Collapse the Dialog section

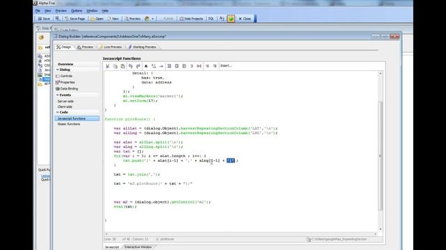click(57, 69)
